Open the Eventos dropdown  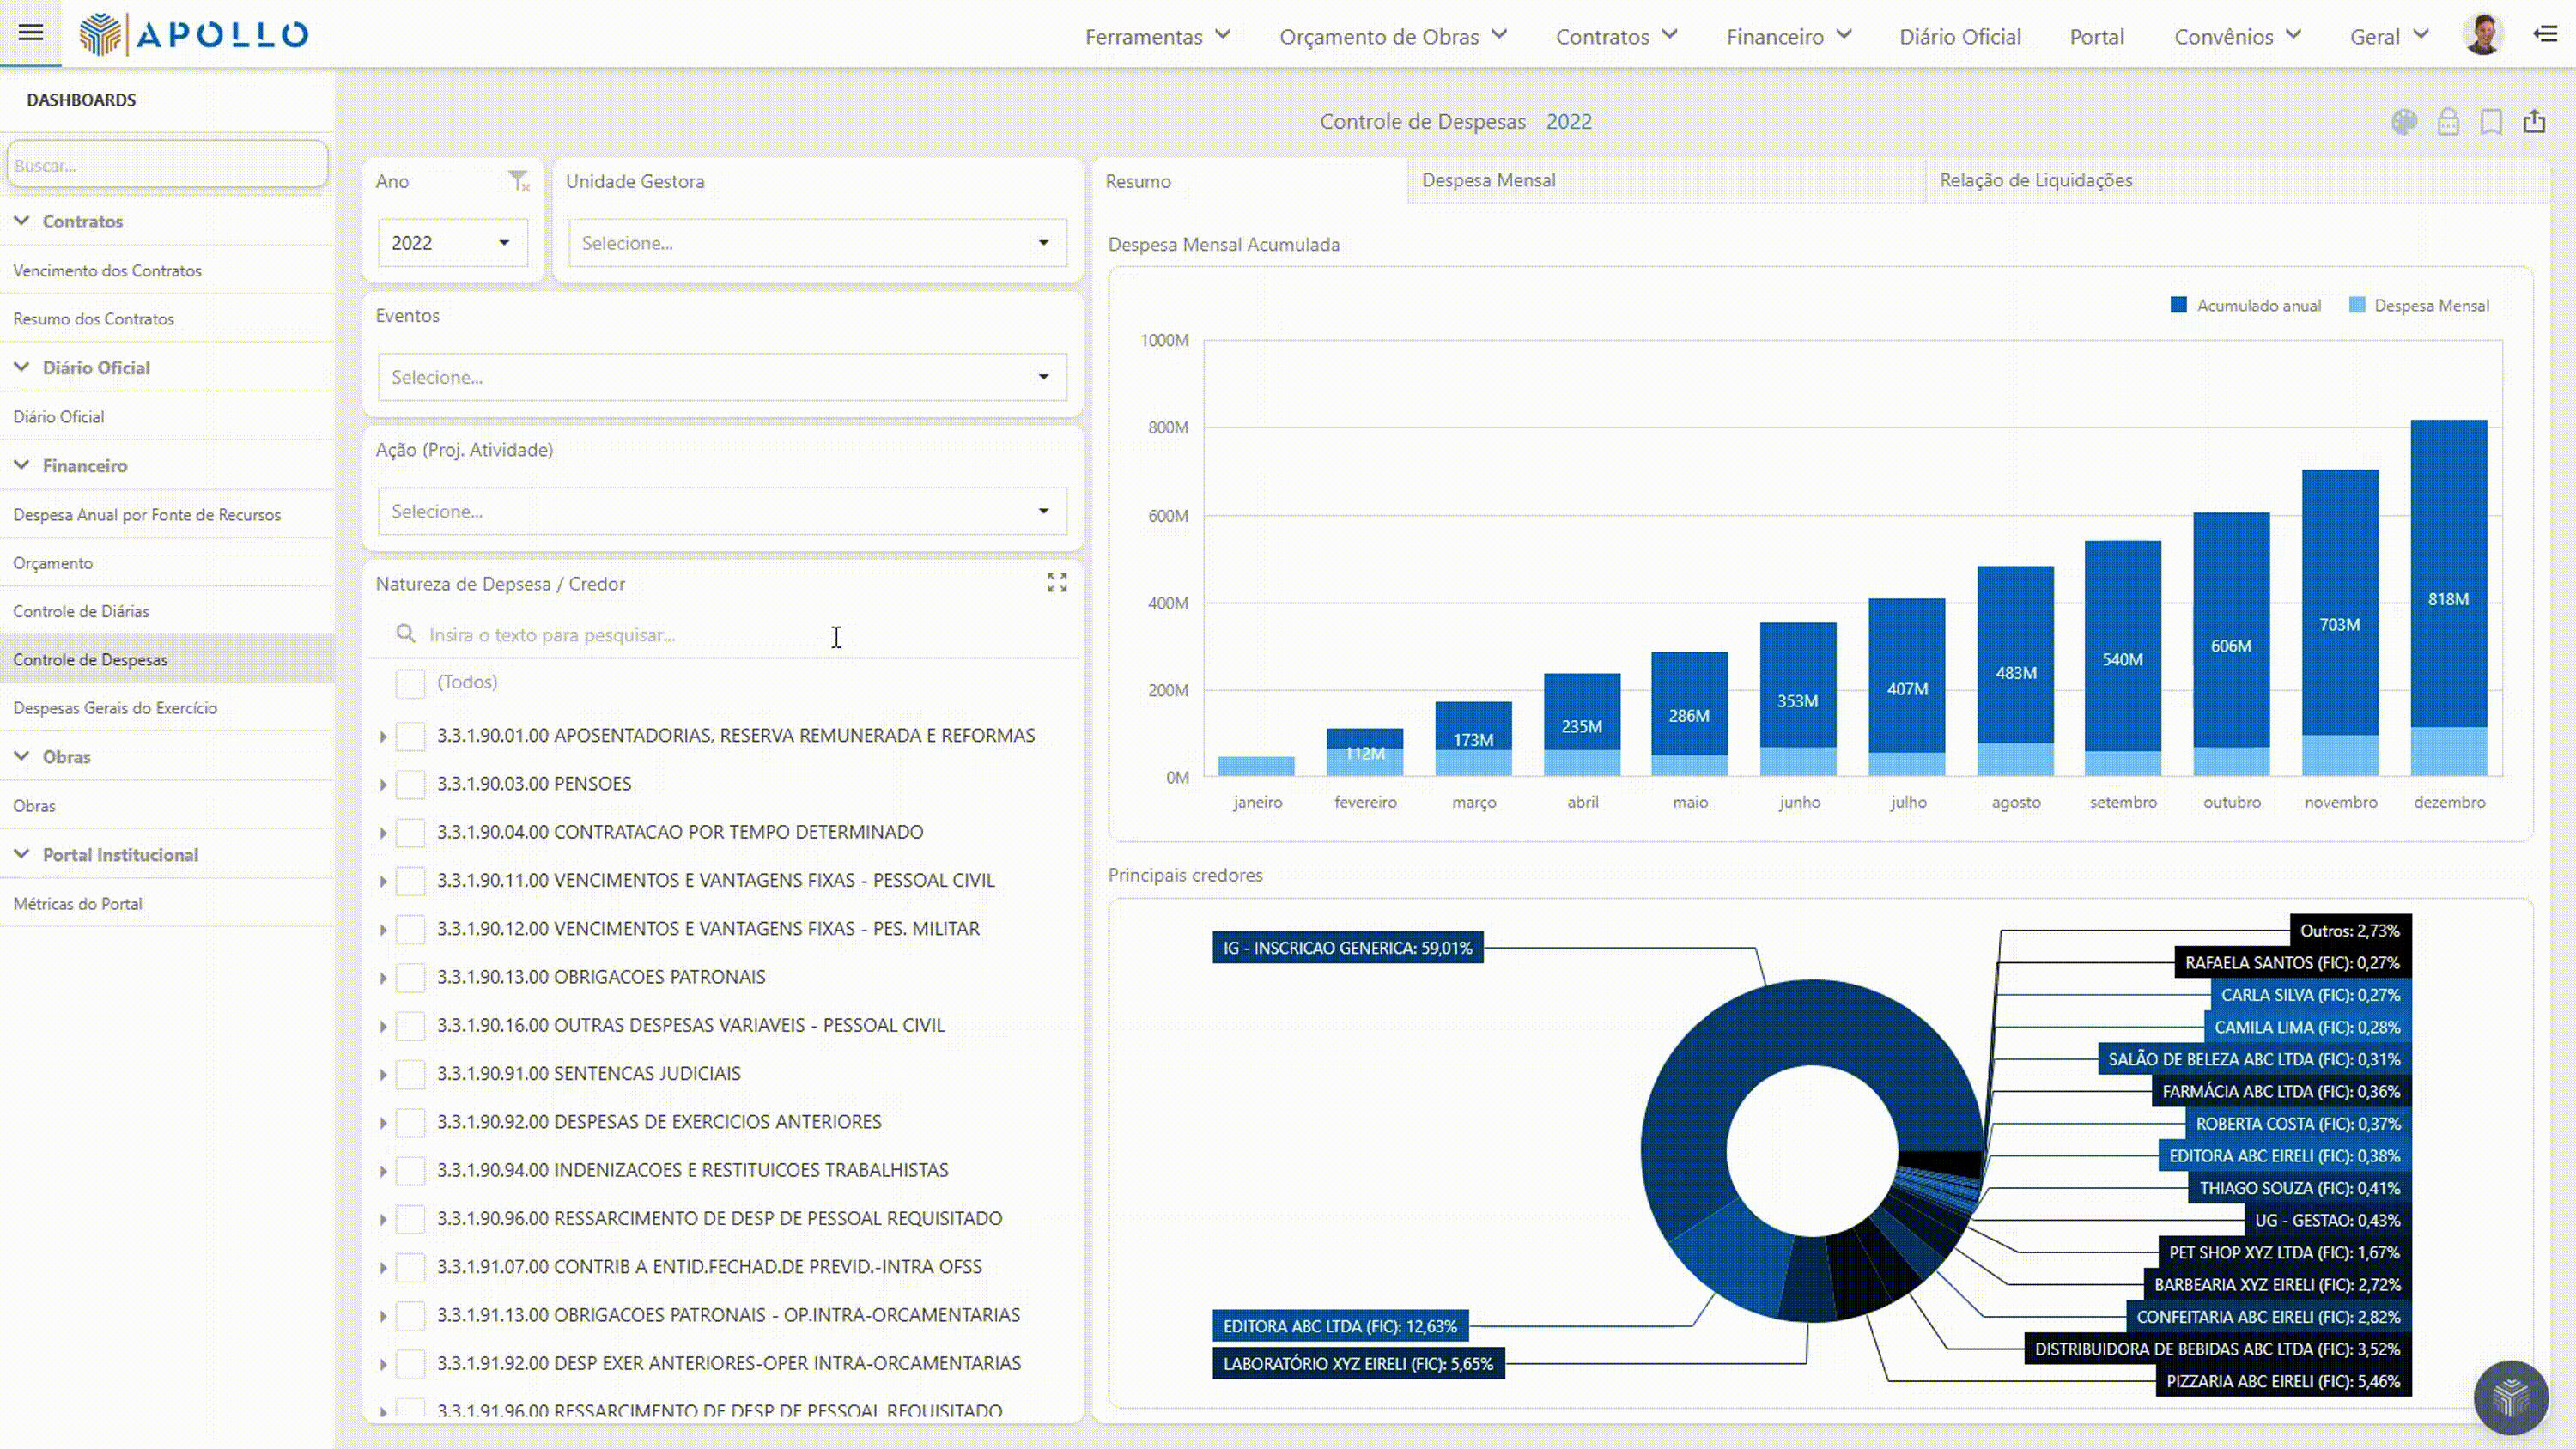pos(722,377)
